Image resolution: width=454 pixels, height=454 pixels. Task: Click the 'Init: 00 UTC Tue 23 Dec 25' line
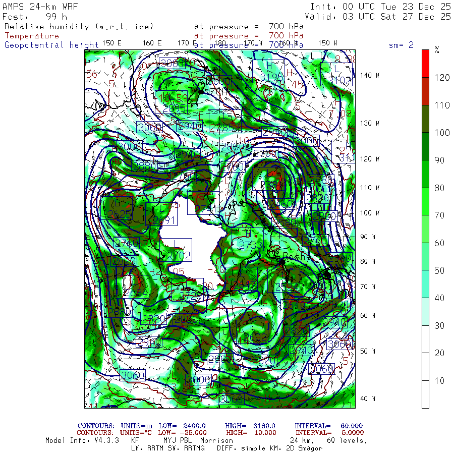(x=380, y=7)
